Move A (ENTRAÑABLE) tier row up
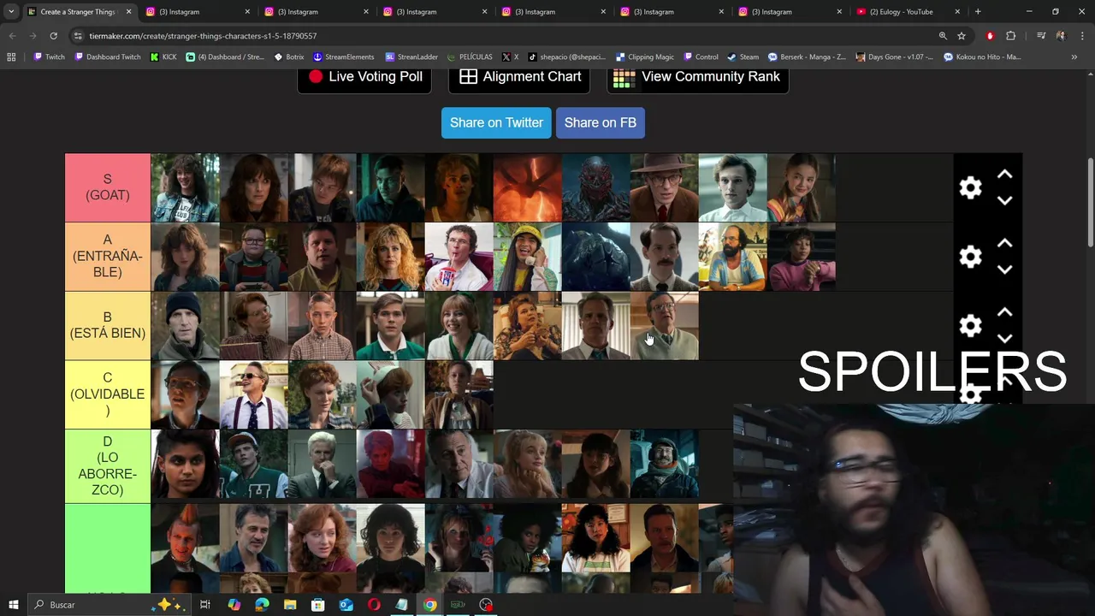This screenshot has height=616, width=1095. 1005,244
